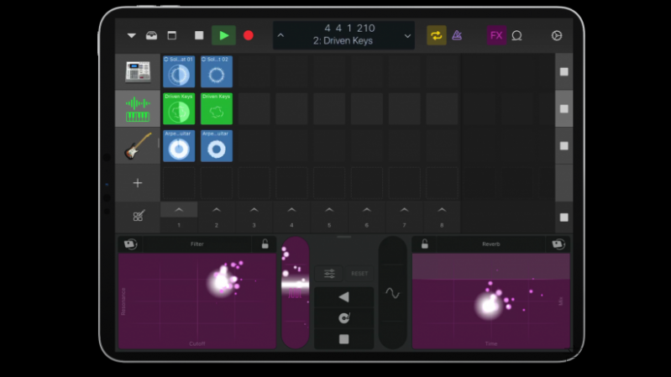Stop all cells with bottom square button
Viewport: 671px width, 377px height.
(564, 217)
